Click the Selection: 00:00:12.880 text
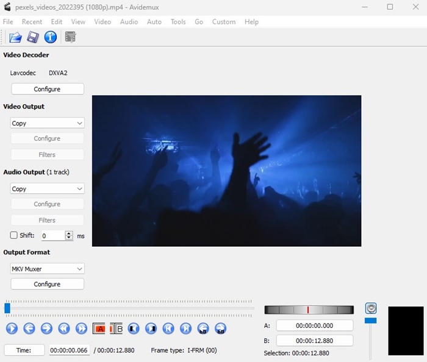Screen dimensions: 427x362 pos(296,353)
